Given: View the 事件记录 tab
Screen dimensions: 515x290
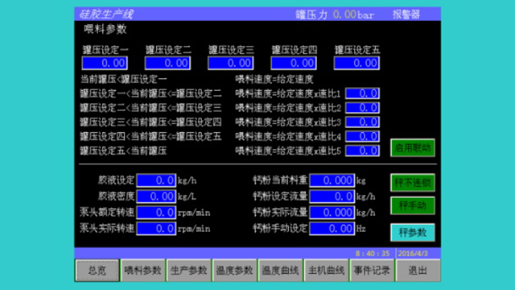Looking at the screenshot, I should (372, 271).
